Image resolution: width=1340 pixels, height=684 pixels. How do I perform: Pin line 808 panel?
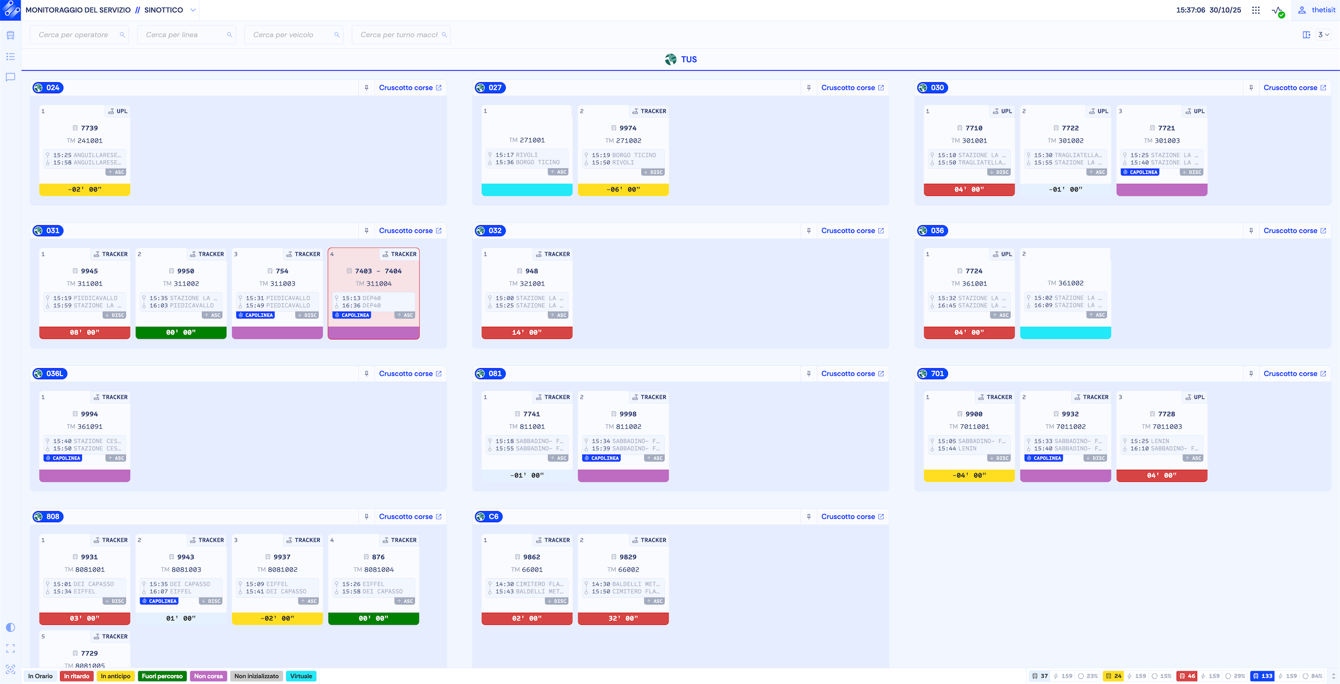pos(366,516)
